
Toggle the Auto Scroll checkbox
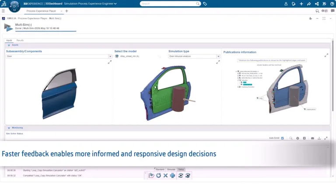coord(283,138)
